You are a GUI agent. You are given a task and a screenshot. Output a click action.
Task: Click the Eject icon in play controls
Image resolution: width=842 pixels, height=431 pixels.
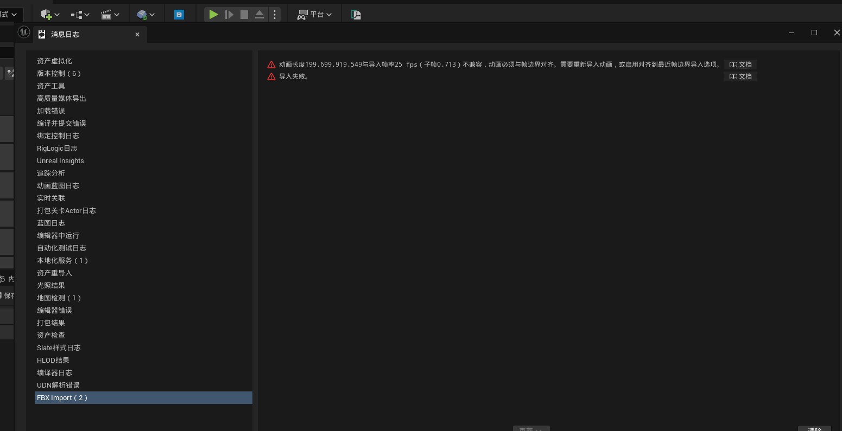pos(259,15)
